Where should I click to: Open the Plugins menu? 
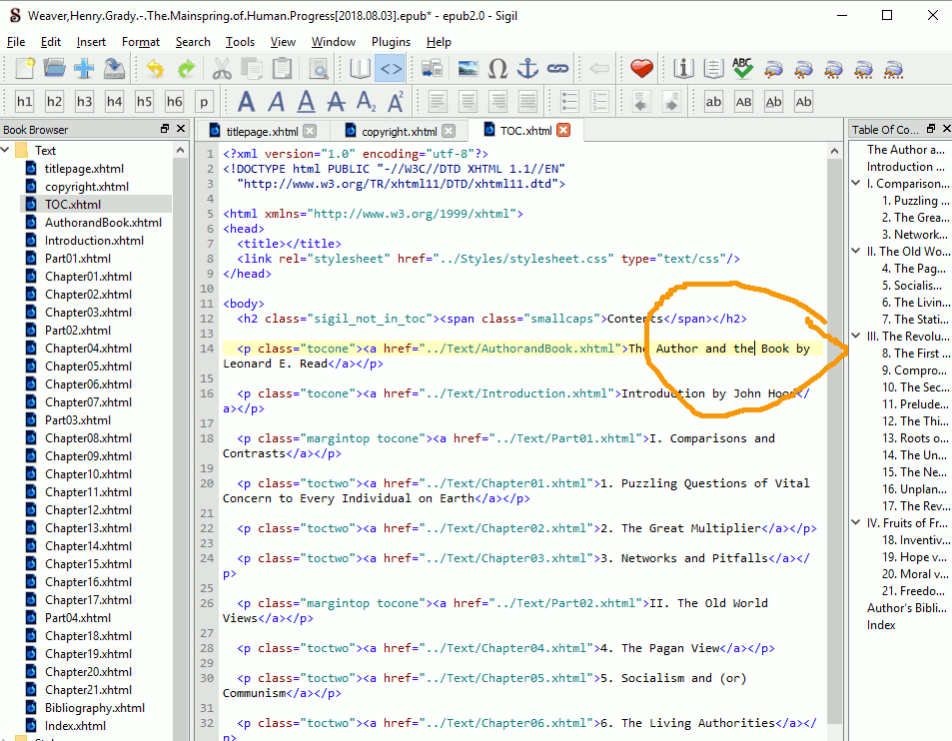coord(391,42)
